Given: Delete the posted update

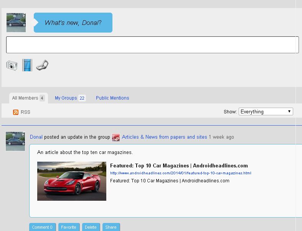Looking at the screenshot, I should coord(91,227).
